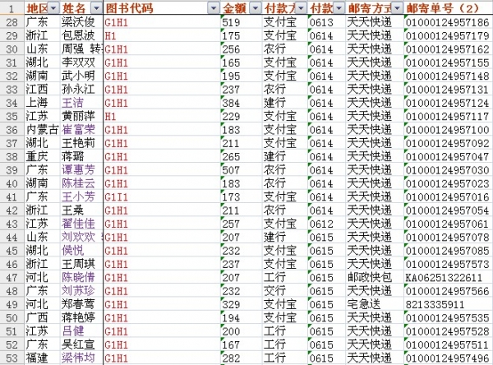Select row number 36
Screen dimensions: 493x365
pos(12,129)
